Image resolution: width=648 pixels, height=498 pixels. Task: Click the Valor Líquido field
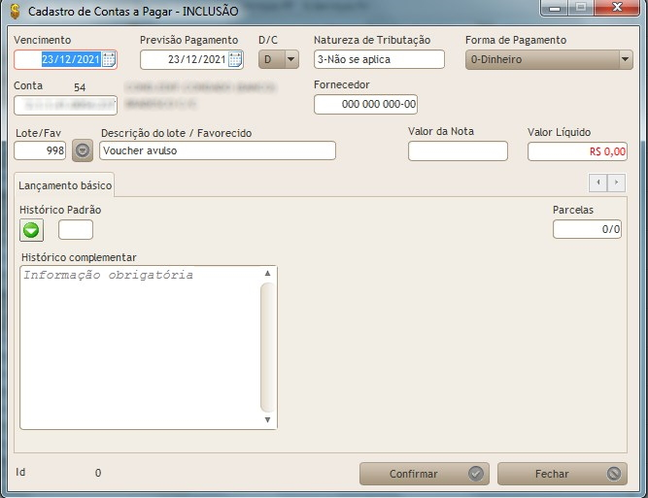tap(577, 150)
